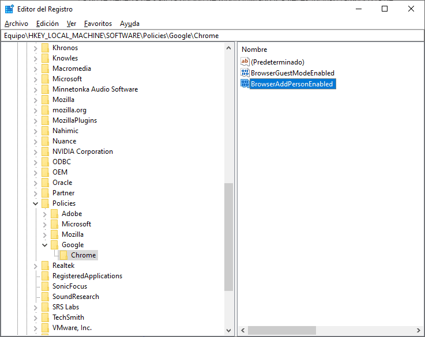425x337 pixels.
Task: Select the BrowserAddPersonEnabled value
Action: click(x=292, y=84)
